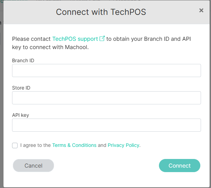Image resolution: width=211 pixels, height=188 pixels.
Task: Click the "Connect with TechPOS" dialog title
Action: pos(101,12)
